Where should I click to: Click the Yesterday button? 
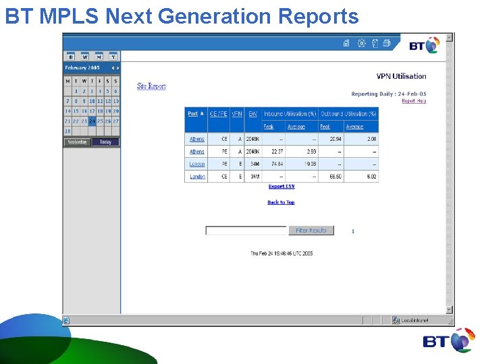tap(77, 142)
